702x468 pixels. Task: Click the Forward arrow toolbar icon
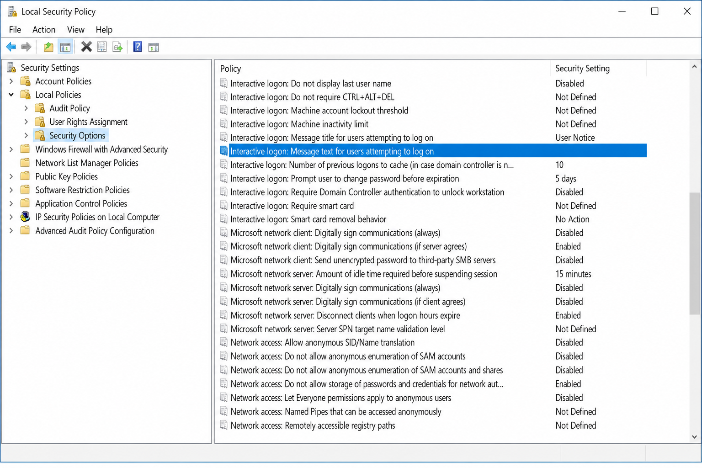[27, 47]
